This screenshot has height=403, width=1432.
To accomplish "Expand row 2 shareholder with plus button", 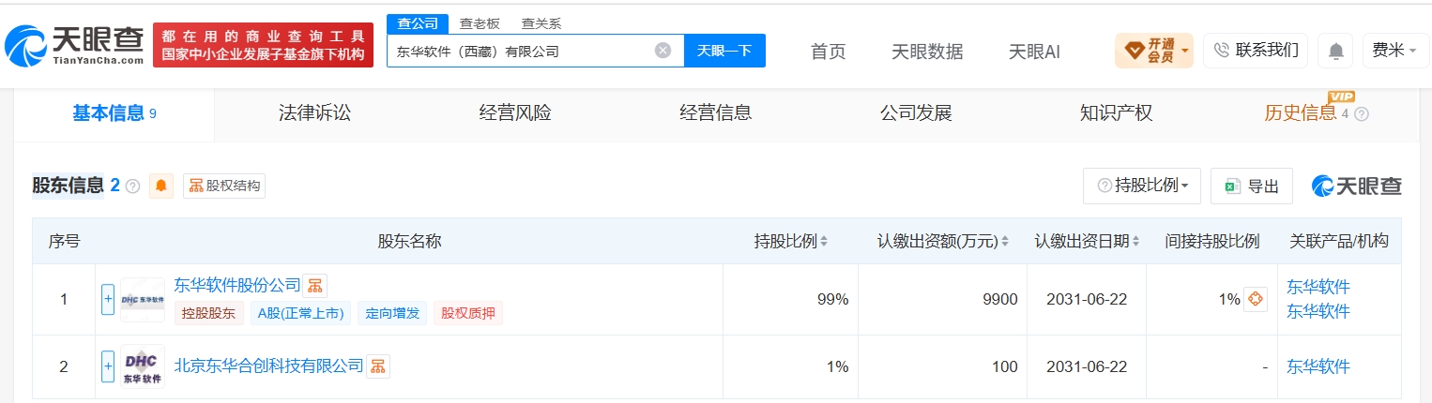I will click(108, 366).
